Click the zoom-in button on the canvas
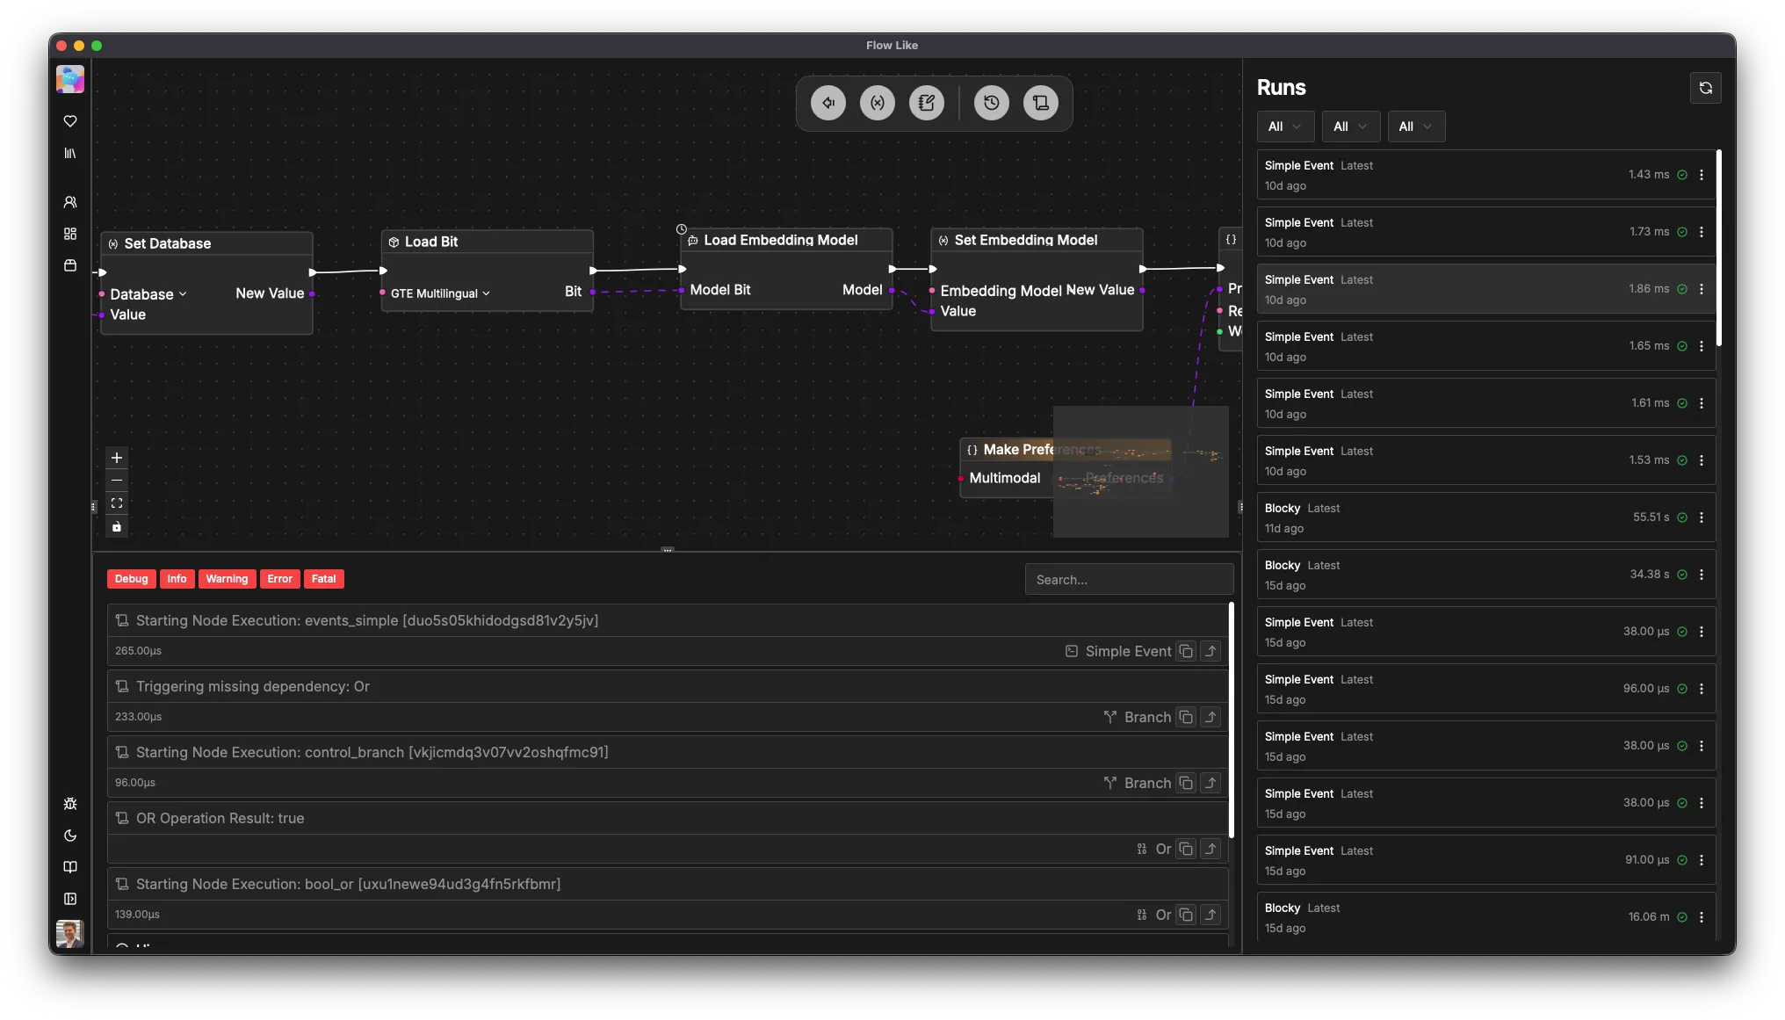Image resolution: width=1785 pixels, height=1020 pixels. (117, 457)
